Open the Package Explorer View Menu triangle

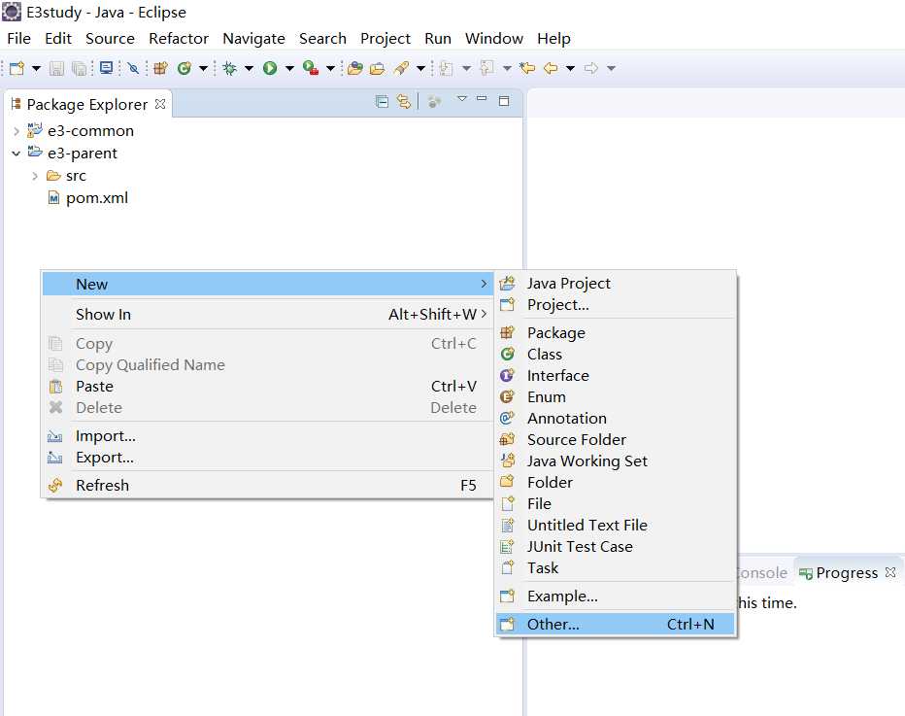point(462,99)
